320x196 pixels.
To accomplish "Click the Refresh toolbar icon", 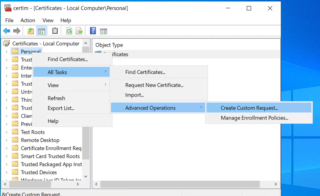I will [69, 31].
